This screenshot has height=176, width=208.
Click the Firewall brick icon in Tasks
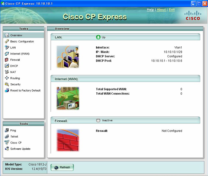[7, 60]
